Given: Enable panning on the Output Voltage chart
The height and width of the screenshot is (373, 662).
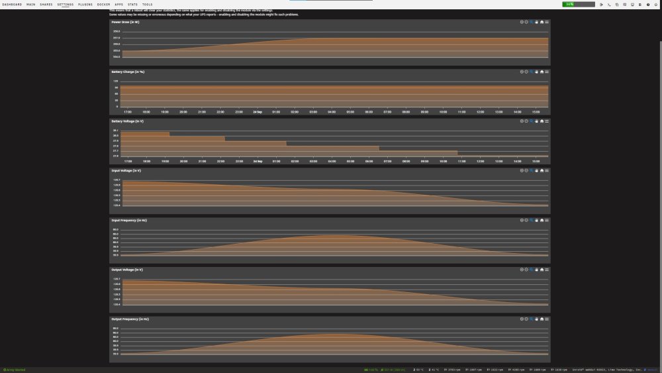Looking at the screenshot, I should [537, 270].
